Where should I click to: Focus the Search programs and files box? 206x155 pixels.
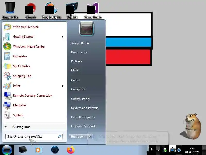pyautogui.click(x=34, y=137)
